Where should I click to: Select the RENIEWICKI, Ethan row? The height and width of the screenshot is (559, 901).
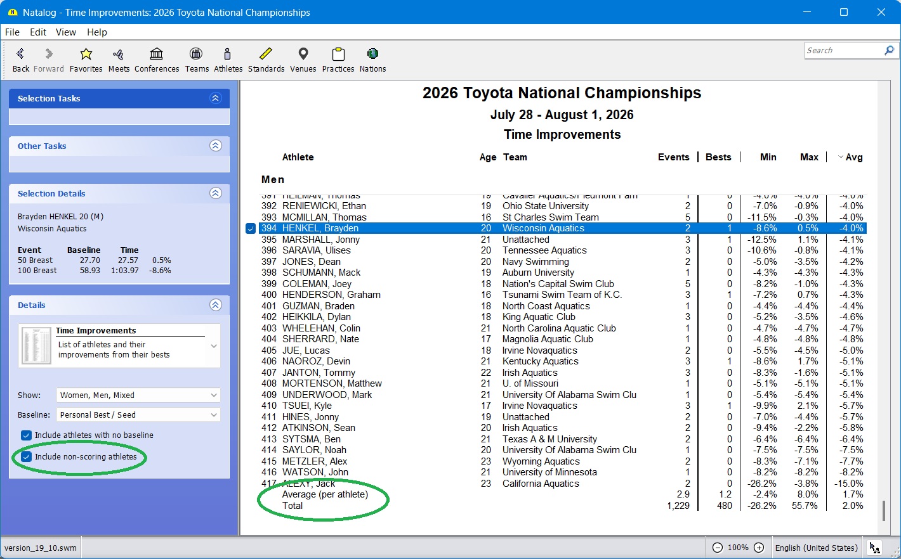tap(563, 206)
